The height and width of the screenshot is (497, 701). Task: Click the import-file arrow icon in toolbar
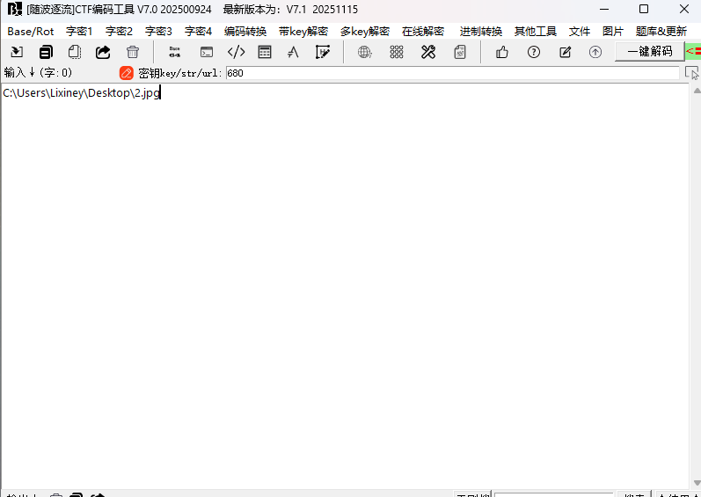tap(17, 52)
